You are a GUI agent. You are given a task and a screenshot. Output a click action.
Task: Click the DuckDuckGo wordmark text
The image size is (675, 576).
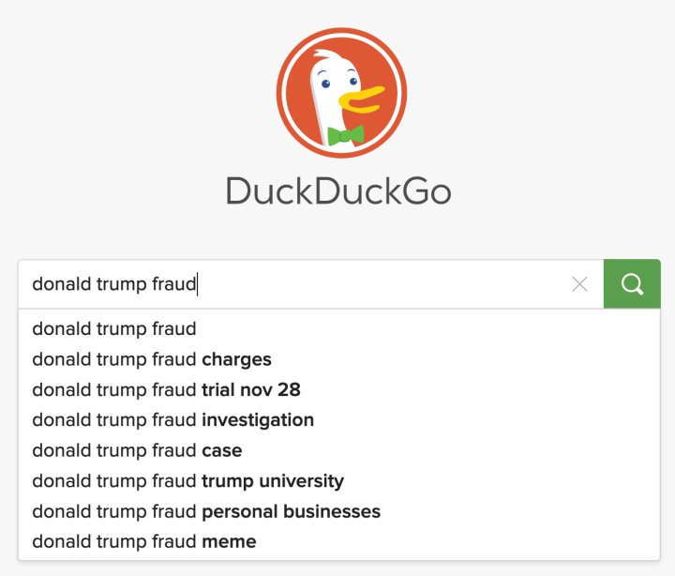[x=338, y=190]
